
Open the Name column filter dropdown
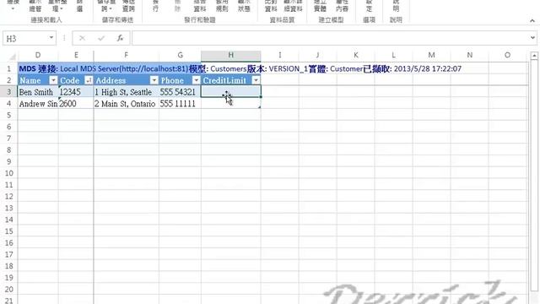[x=53, y=80]
